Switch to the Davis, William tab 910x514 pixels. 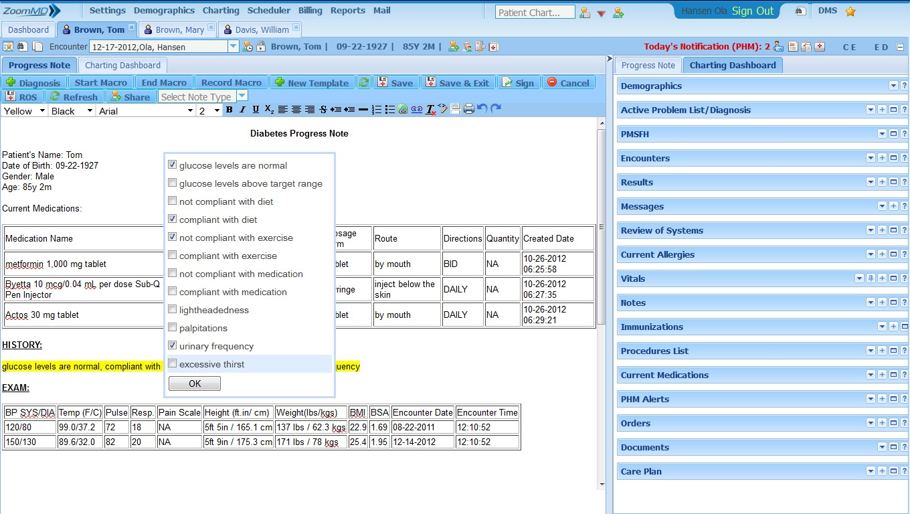coord(260,29)
